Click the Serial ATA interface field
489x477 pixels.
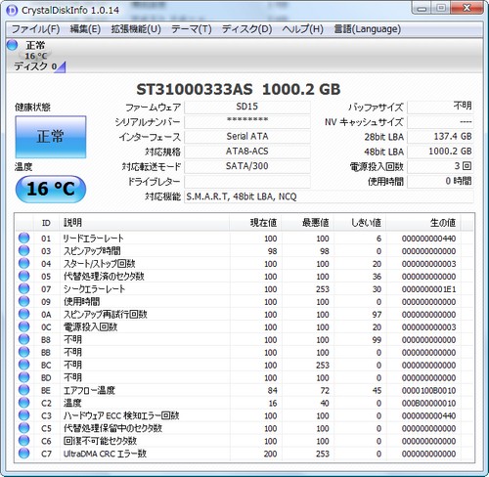247,137
